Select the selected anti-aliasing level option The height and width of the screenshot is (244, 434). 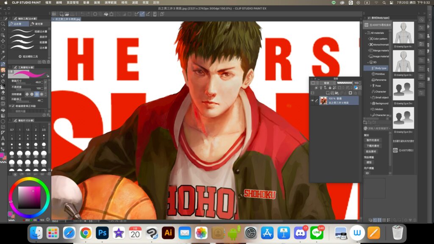pos(37,94)
